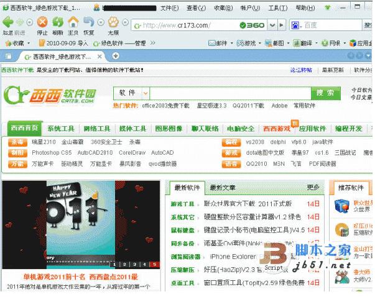Open a new tab with the plus button
375x297 pixels.
[116, 56]
